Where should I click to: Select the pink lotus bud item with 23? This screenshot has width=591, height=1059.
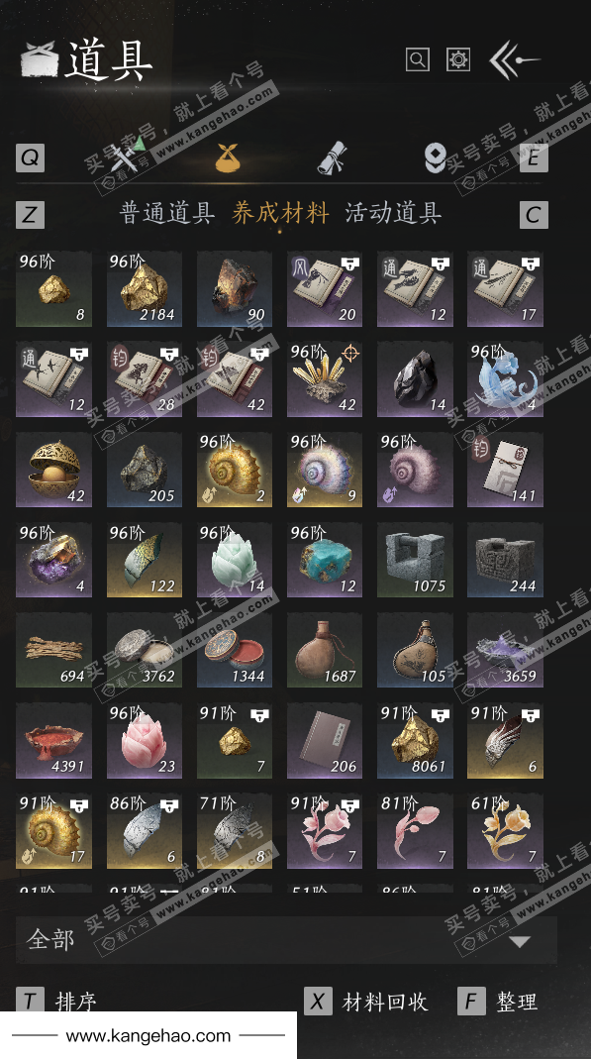click(144, 741)
